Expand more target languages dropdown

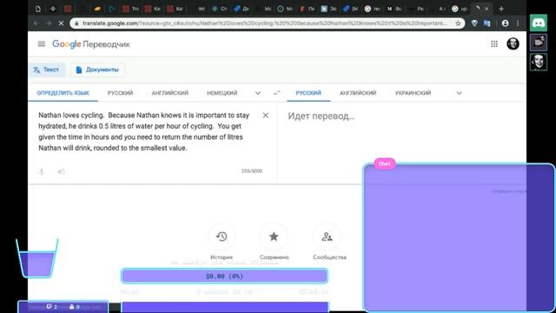[x=460, y=93]
